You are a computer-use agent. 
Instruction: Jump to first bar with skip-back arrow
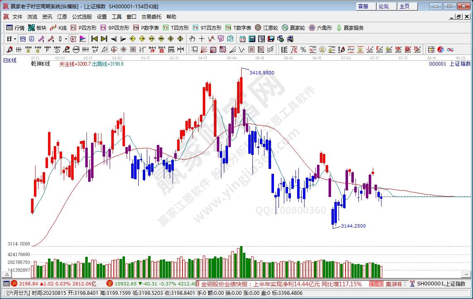pyautogui.click(x=94, y=39)
